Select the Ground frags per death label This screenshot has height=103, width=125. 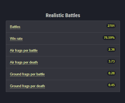pyautogui.click(x=27, y=86)
